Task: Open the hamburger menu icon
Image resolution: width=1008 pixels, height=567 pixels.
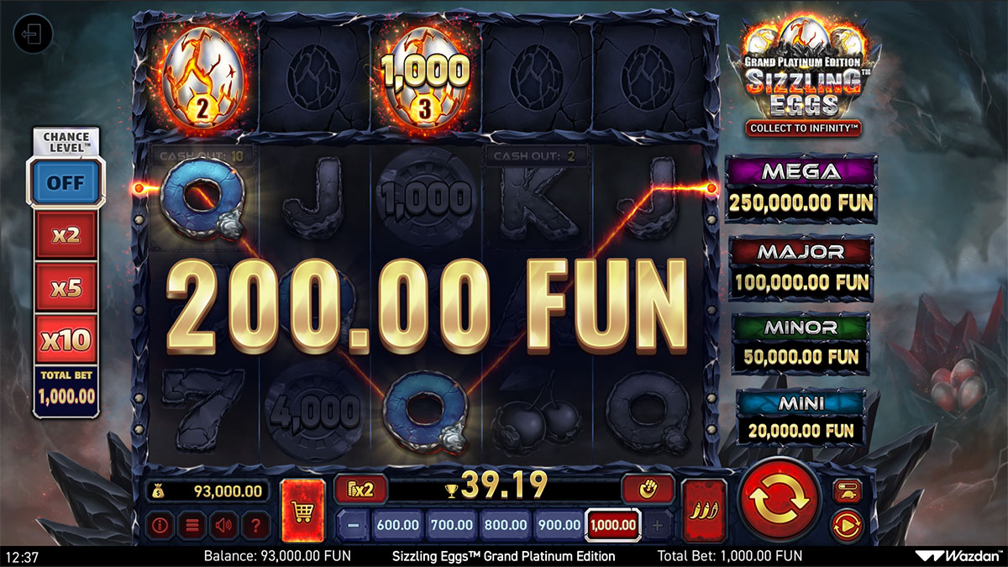Action: pyautogui.click(x=192, y=527)
